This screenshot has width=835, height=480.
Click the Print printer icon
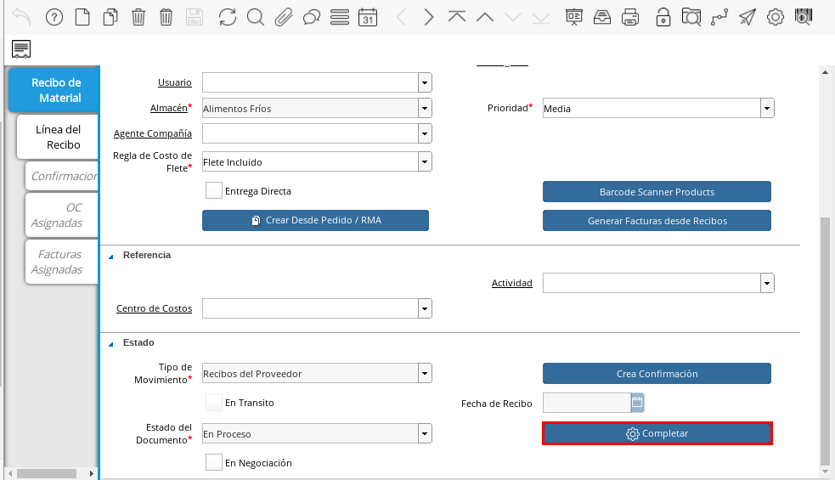pos(629,17)
